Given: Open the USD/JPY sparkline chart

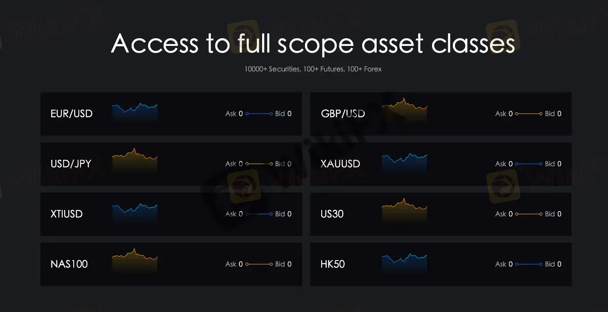Looking at the screenshot, I should pos(135,162).
